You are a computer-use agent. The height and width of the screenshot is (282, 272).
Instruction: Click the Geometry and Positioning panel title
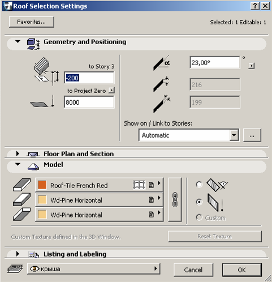(85, 42)
